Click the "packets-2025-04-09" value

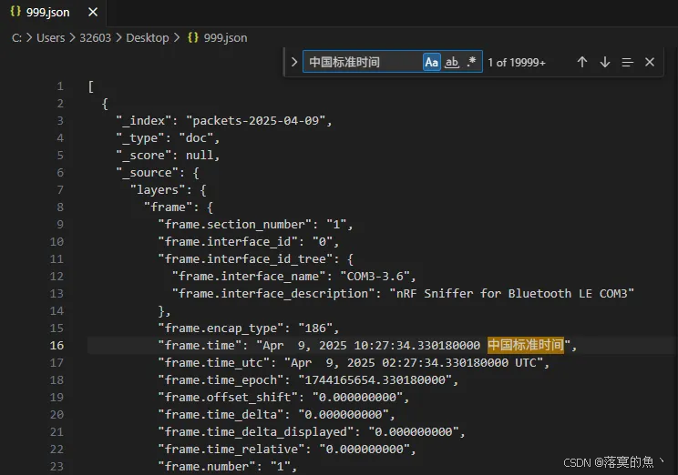pyautogui.click(x=255, y=120)
